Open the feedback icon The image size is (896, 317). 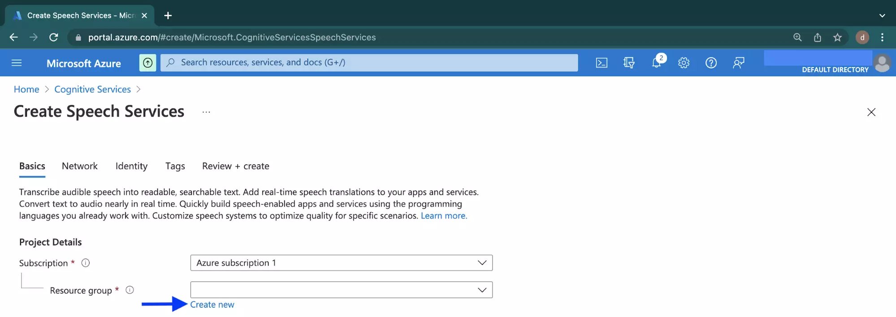pyautogui.click(x=738, y=63)
